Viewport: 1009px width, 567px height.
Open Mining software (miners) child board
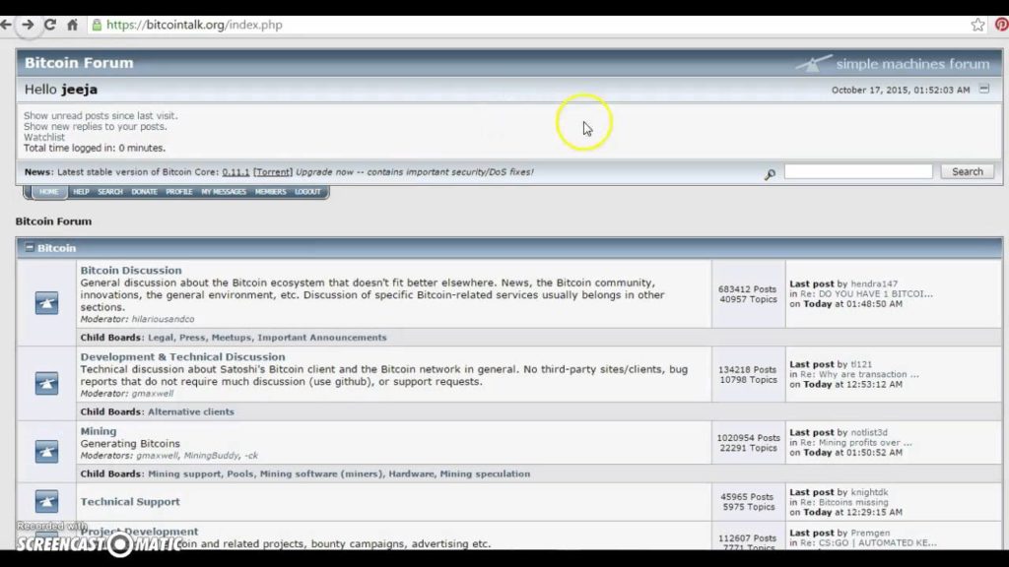[x=320, y=473]
